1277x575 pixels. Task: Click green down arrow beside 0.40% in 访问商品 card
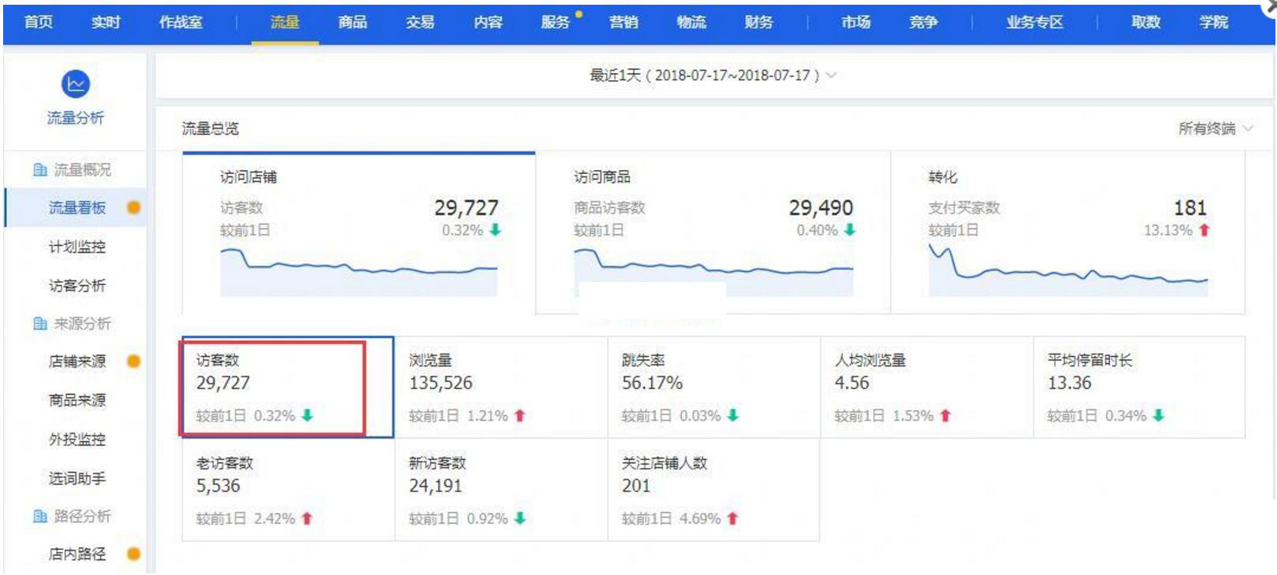pyautogui.click(x=850, y=230)
